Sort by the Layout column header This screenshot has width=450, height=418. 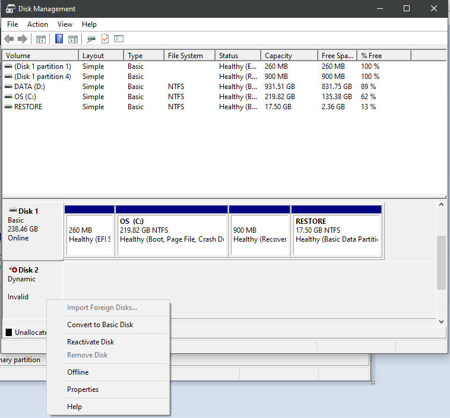(x=102, y=55)
